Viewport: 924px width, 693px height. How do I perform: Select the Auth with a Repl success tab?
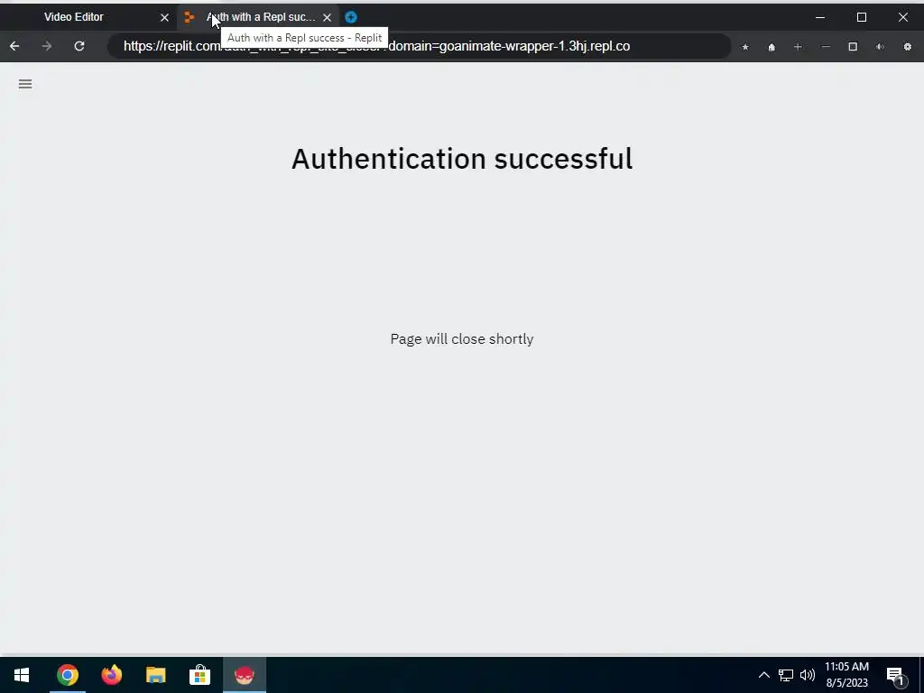(258, 17)
